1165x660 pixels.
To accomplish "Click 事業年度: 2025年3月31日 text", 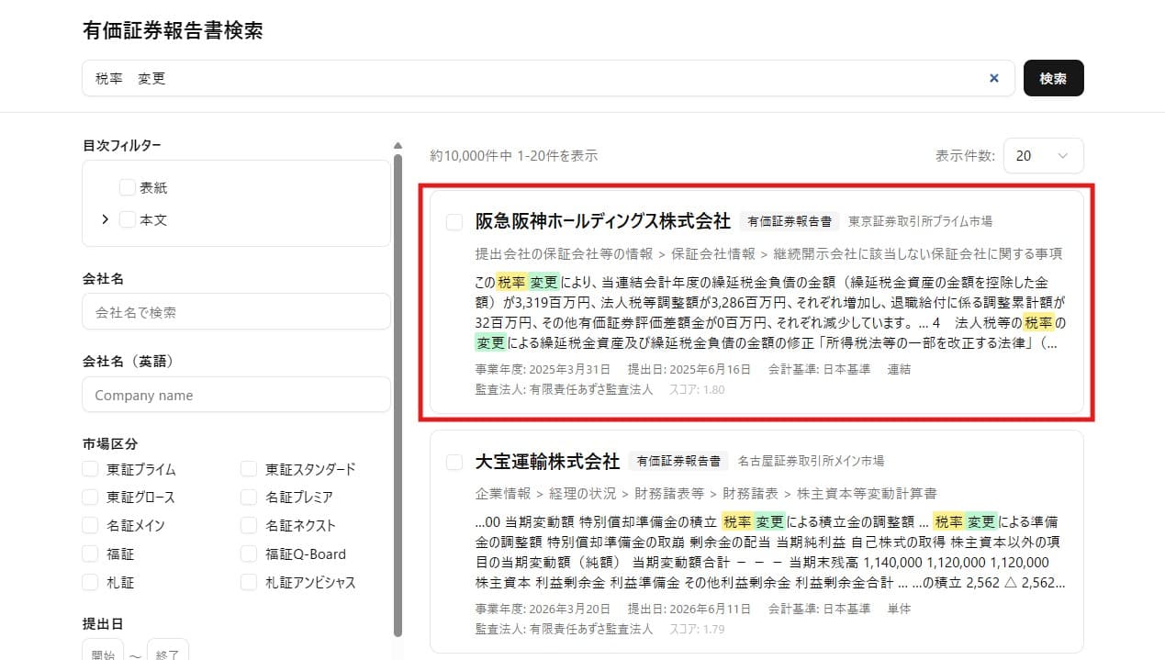I will [543, 369].
